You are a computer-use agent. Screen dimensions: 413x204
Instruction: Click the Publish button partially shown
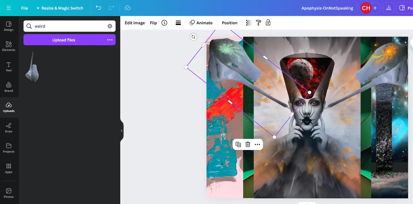pos(405,8)
